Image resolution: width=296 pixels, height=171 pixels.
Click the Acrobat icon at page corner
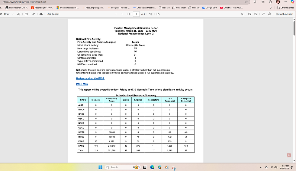289,155
